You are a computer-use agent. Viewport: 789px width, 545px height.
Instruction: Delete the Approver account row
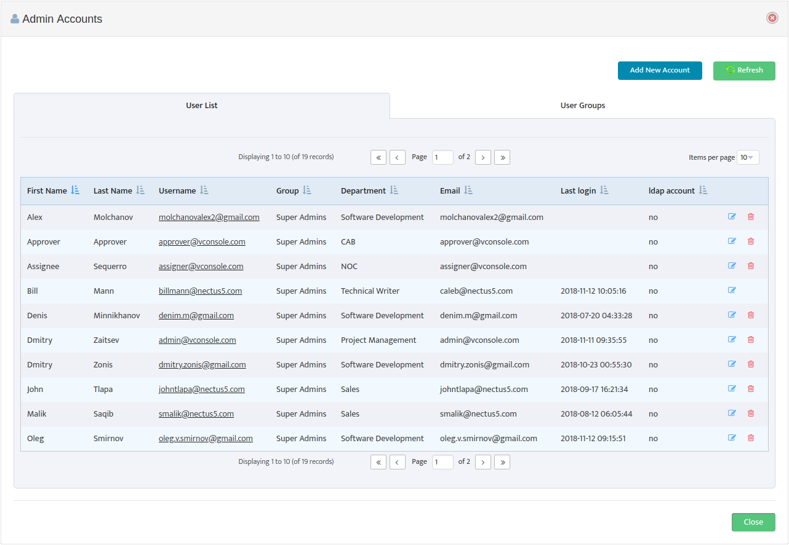[x=750, y=241]
